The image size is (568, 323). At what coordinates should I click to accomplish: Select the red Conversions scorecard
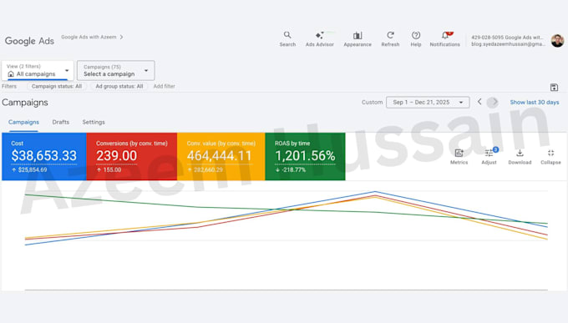pos(132,156)
